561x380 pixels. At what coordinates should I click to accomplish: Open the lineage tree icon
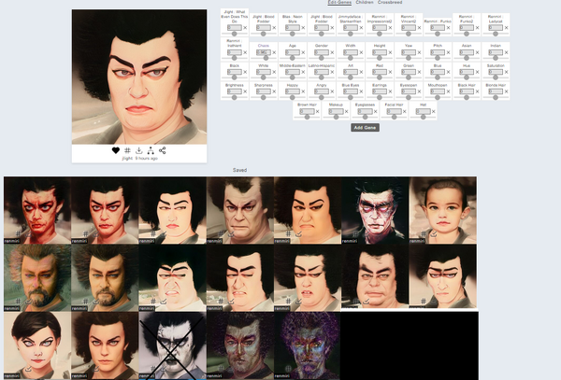[151, 150]
